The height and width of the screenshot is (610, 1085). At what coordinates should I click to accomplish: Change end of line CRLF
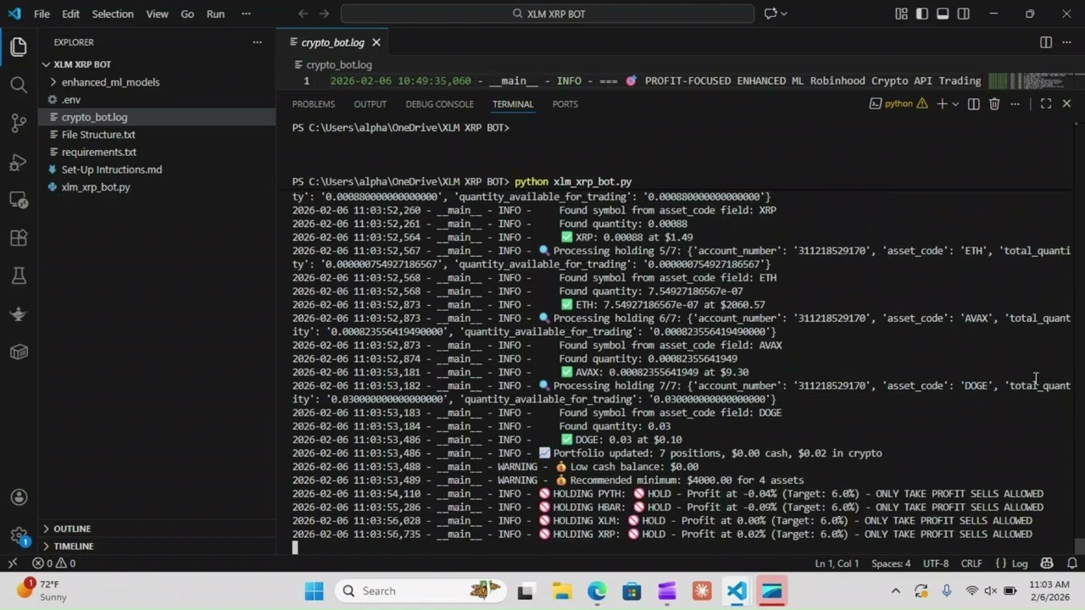pyautogui.click(x=971, y=563)
